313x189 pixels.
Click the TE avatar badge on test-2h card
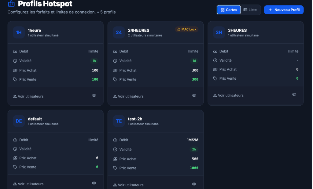click(x=119, y=121)
